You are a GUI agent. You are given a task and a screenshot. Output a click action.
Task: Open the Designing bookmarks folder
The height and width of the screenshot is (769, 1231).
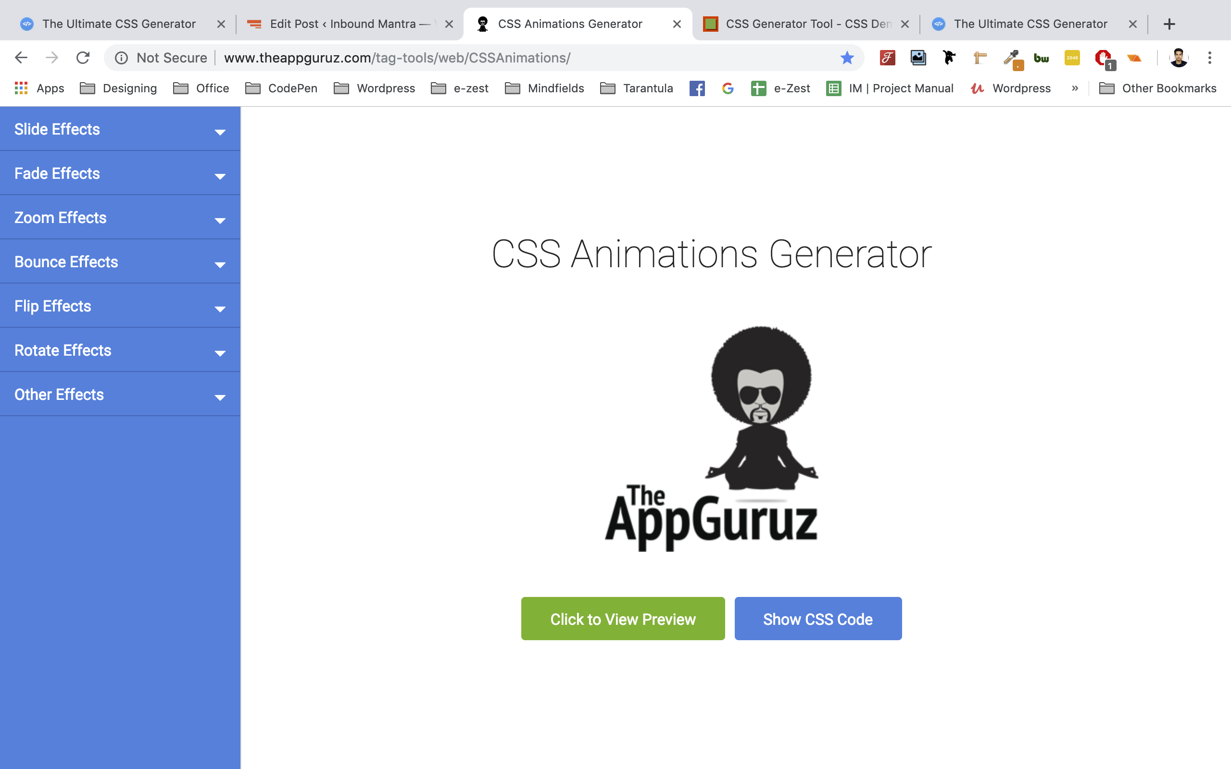point(118,88)
